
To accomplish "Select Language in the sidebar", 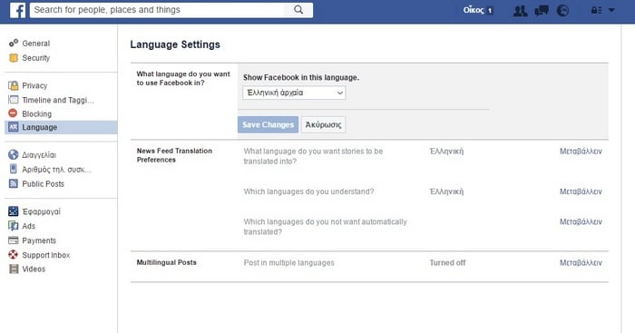I will pyautogui.click(x=61, y=127).
